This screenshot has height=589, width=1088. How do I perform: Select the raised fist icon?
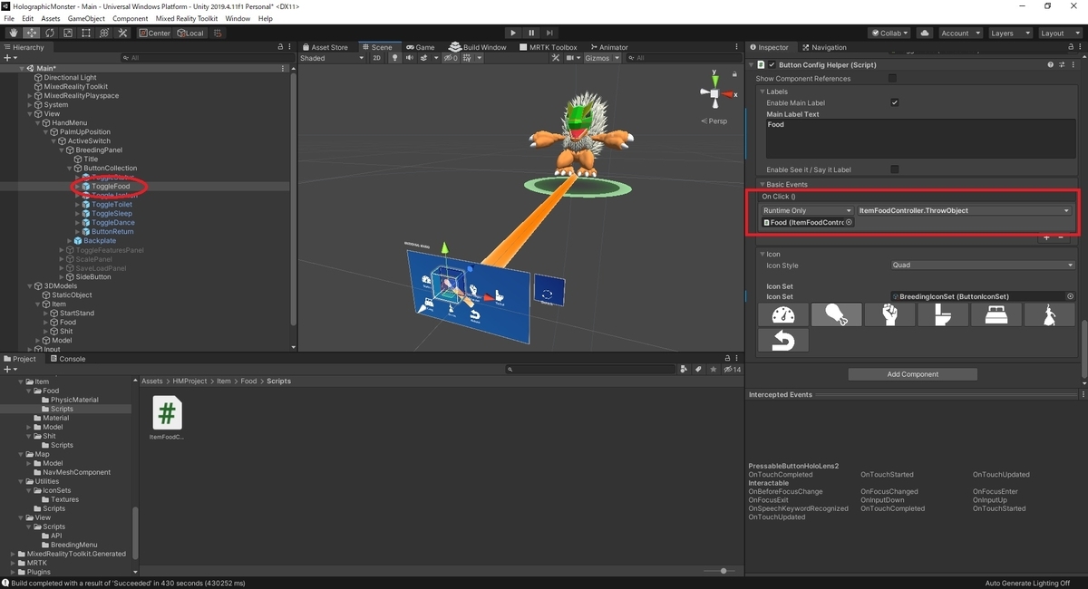click(890, 314)
